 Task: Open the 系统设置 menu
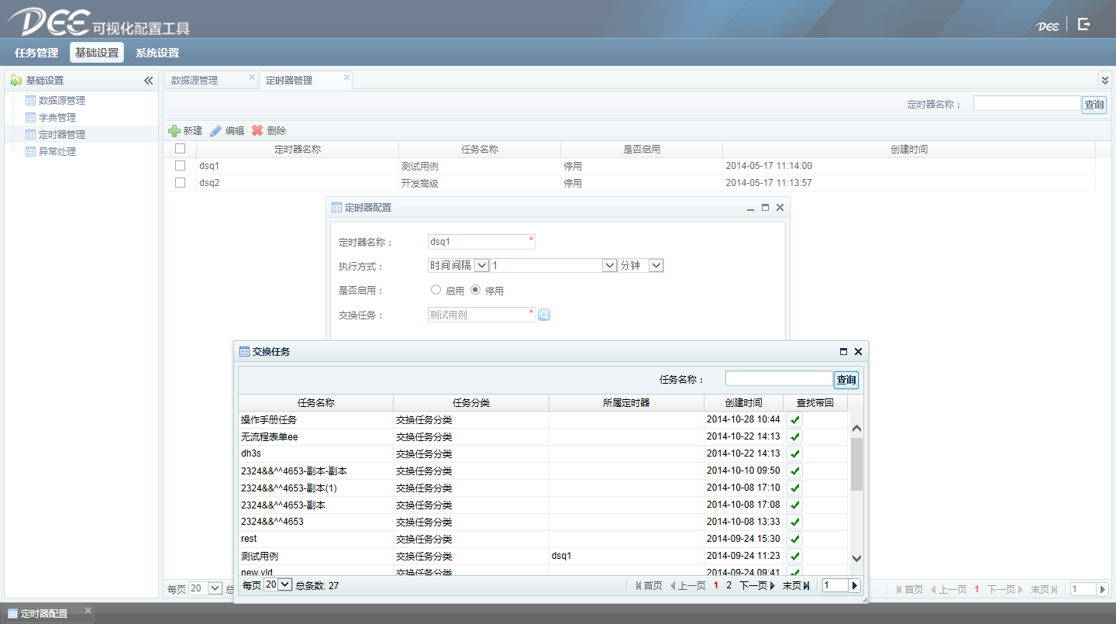click(157, 53)
